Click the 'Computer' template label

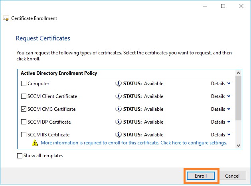(x=38, y=84)
